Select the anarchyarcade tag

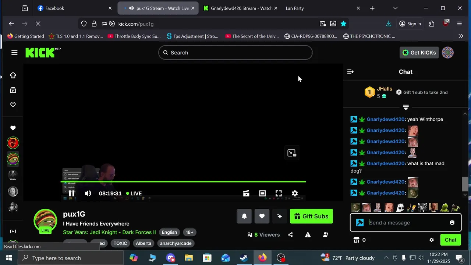pos(176,243)
